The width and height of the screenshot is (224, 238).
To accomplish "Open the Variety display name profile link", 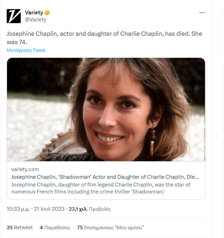I will 34,13.
